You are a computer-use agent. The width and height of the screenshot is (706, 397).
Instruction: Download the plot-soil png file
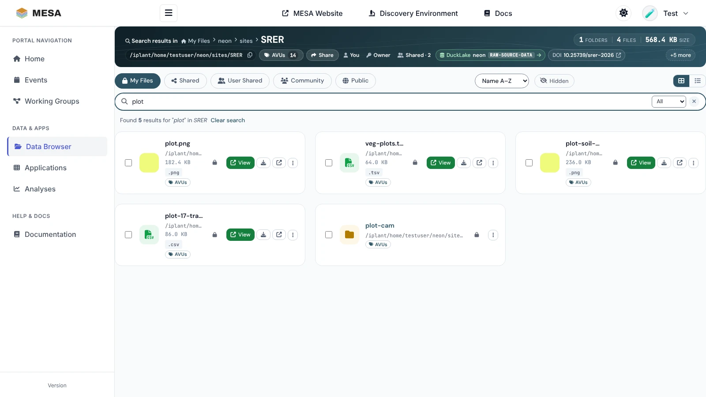(x=664, y=163)
